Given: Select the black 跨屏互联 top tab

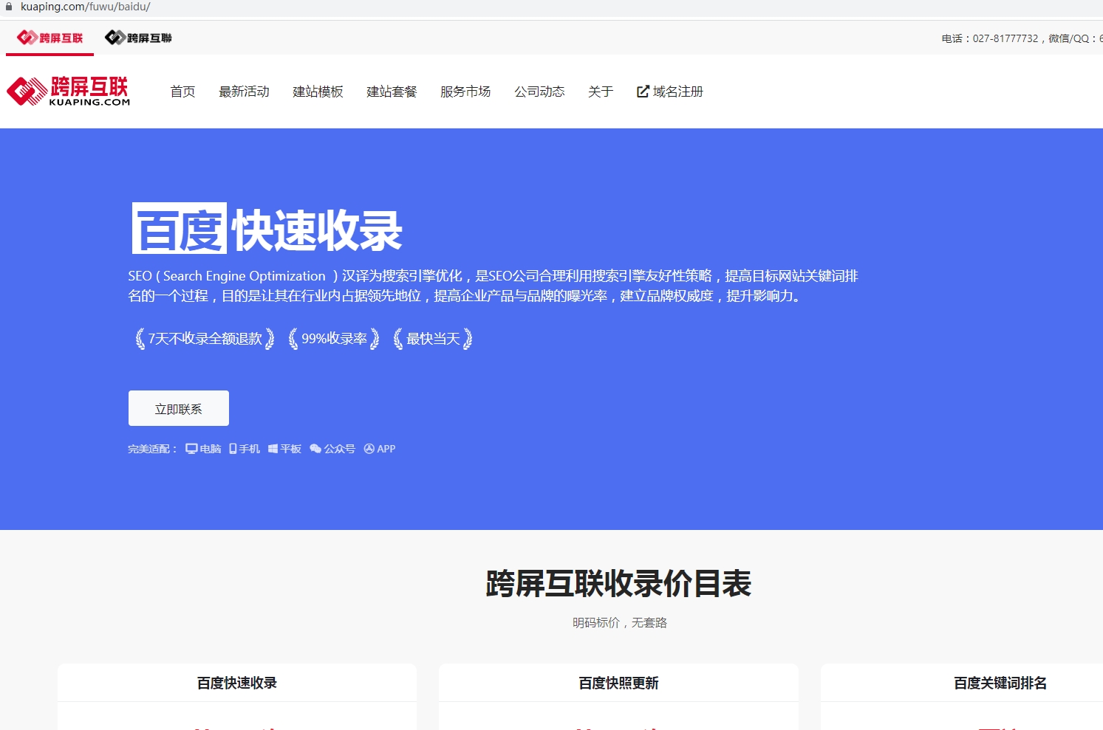Looking at the screenshot, I should 138,38.
